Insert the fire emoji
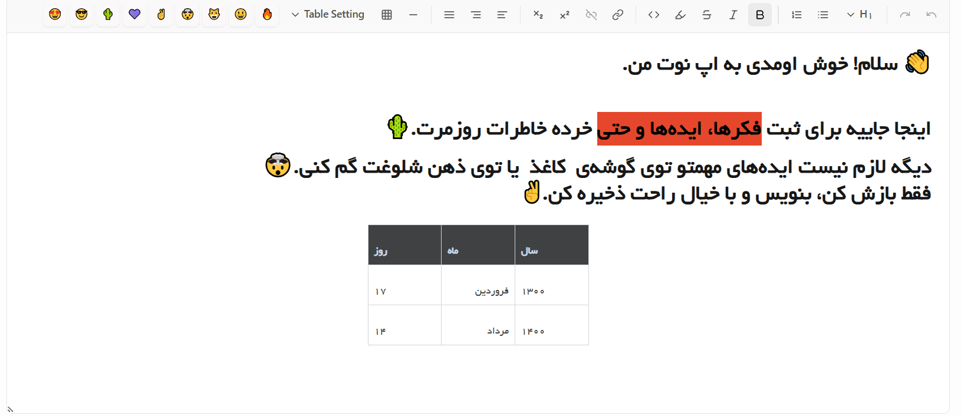Image resolution: width=961 pixels, height=416 pixels. tap(267, 15)
